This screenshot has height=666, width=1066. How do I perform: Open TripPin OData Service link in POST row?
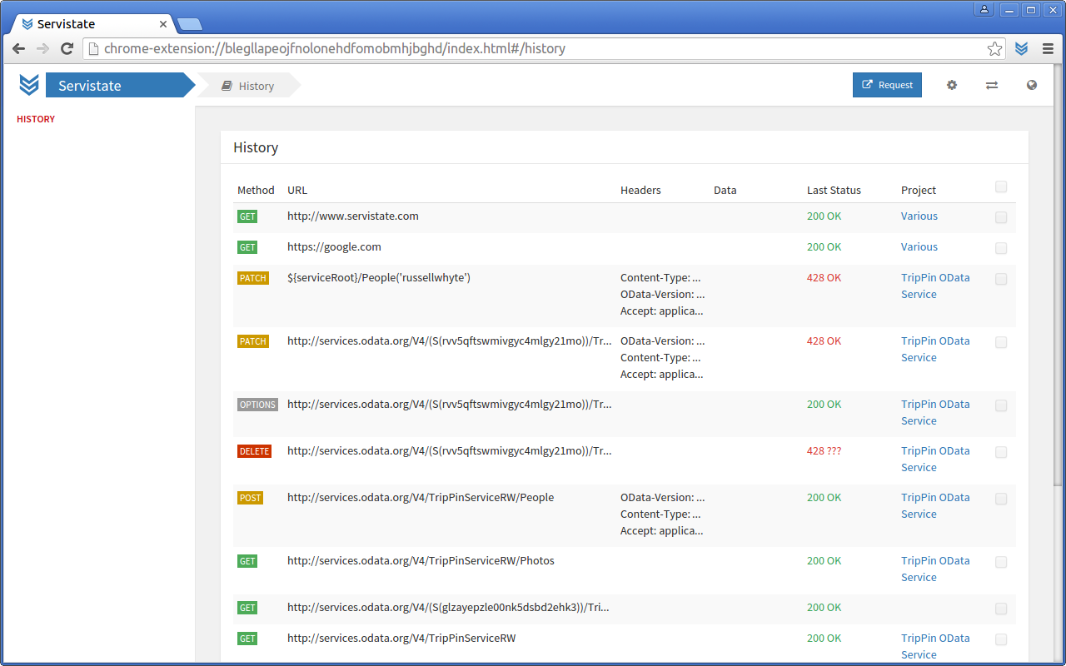click(935, 505)
